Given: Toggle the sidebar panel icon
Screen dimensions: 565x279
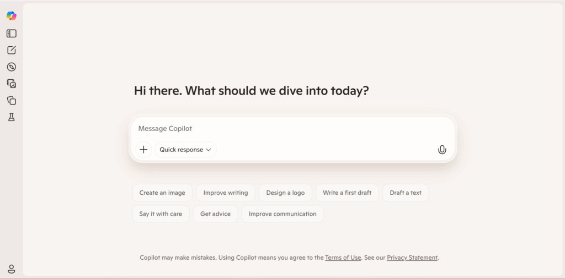Looking at the screenshot, I should (x=11, y=34).
